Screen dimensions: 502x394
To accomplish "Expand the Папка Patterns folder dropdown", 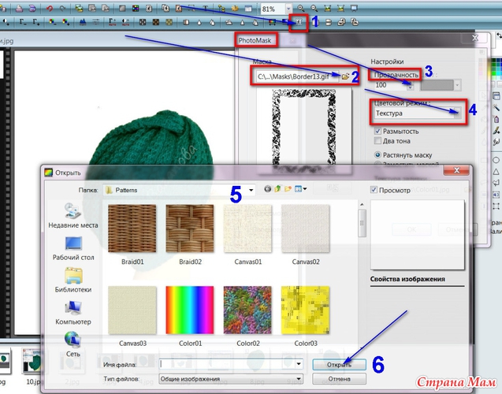I will (251, 190).
